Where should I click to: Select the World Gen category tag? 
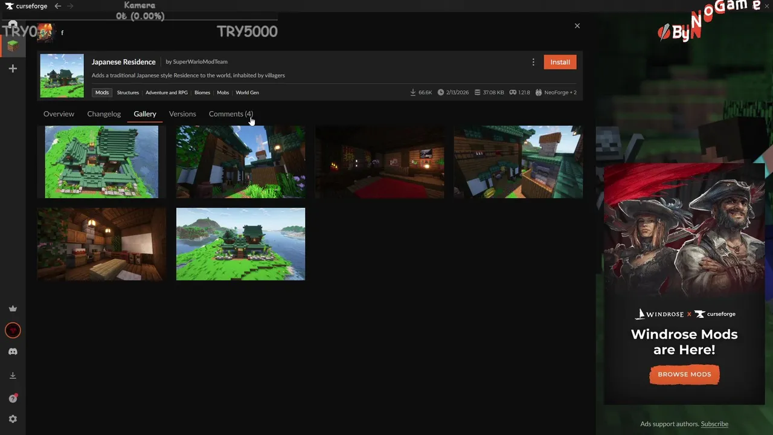click(x=247, y=92)
